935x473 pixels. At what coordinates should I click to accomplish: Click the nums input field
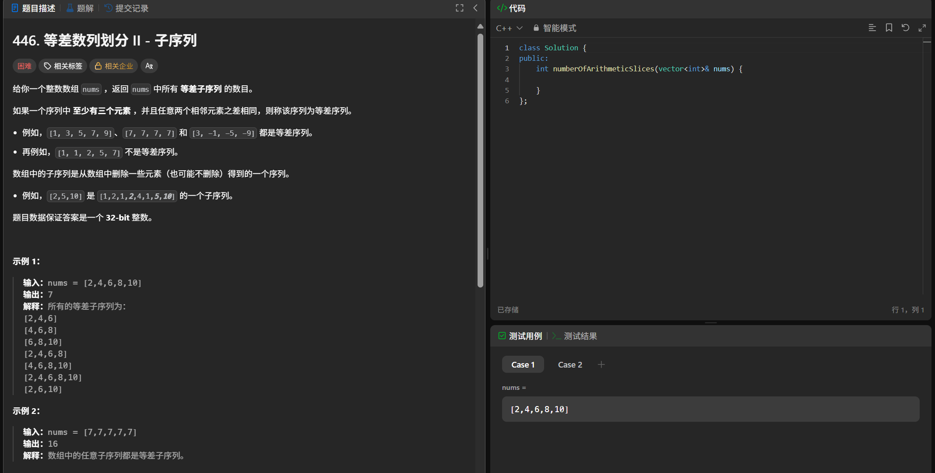(710, 409)
